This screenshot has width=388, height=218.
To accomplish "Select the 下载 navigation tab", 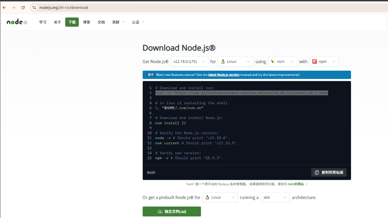I will [72, 22].
